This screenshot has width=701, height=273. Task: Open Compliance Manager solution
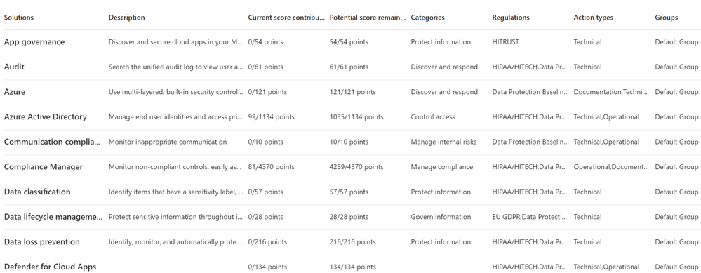[44, 167]
